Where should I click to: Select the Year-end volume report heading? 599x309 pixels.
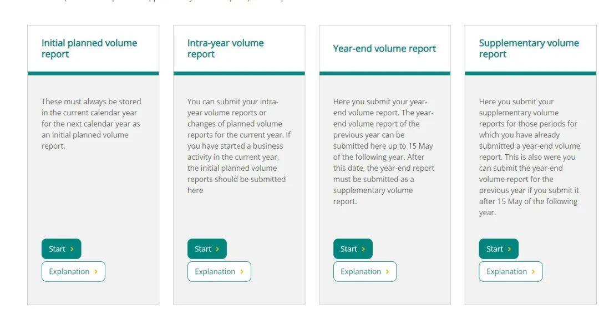point(384,49)
